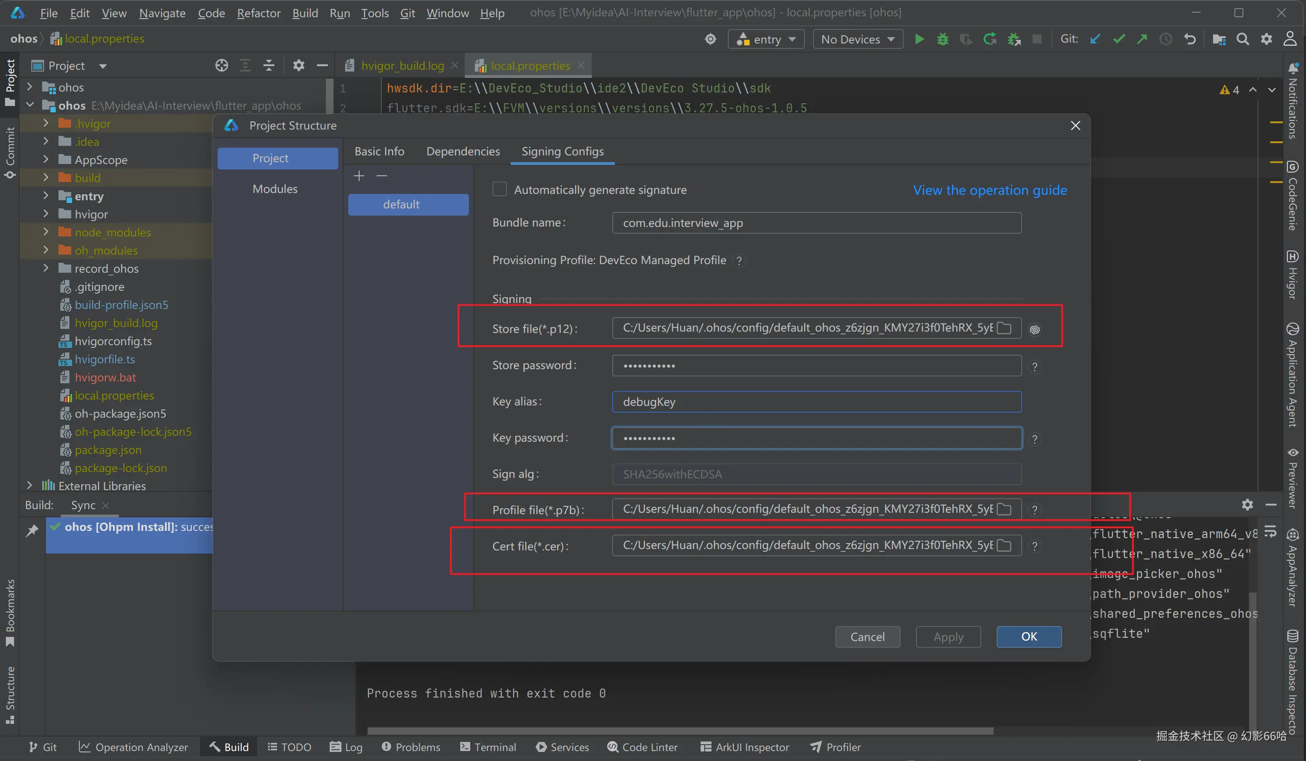Open the Build menu

click(305, 13)
